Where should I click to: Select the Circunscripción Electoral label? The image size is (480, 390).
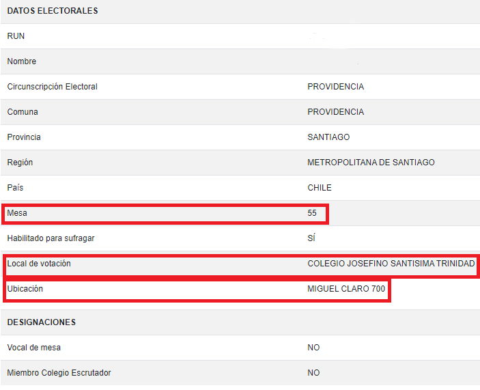(x=53, y=87)
